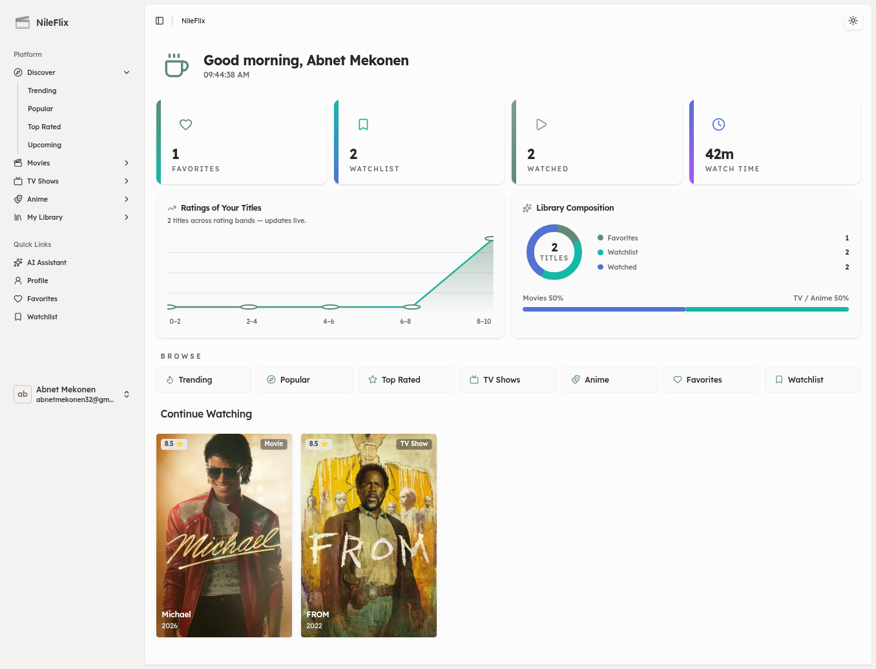The image size is (876, 669).
Task: Click the flame icon in Trending browse button
Action: click(x=170, y=380)
